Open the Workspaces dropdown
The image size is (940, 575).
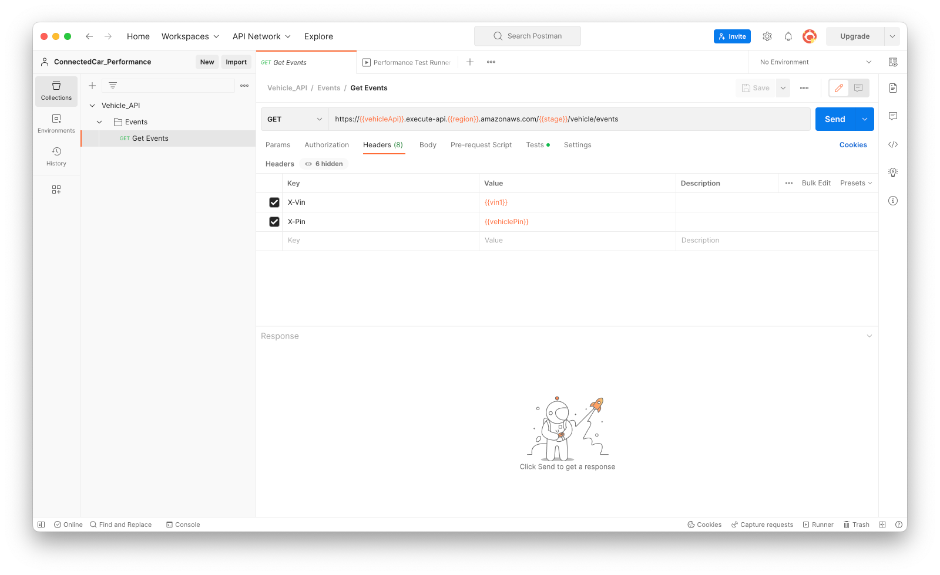click(190, 36)
